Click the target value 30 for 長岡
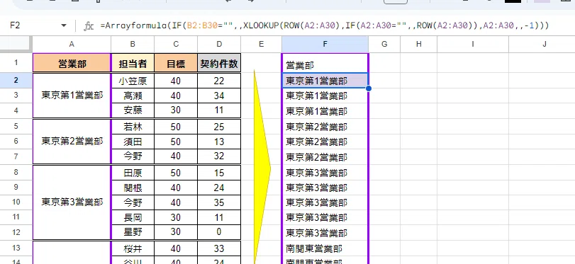 click(x=176, y=217)
